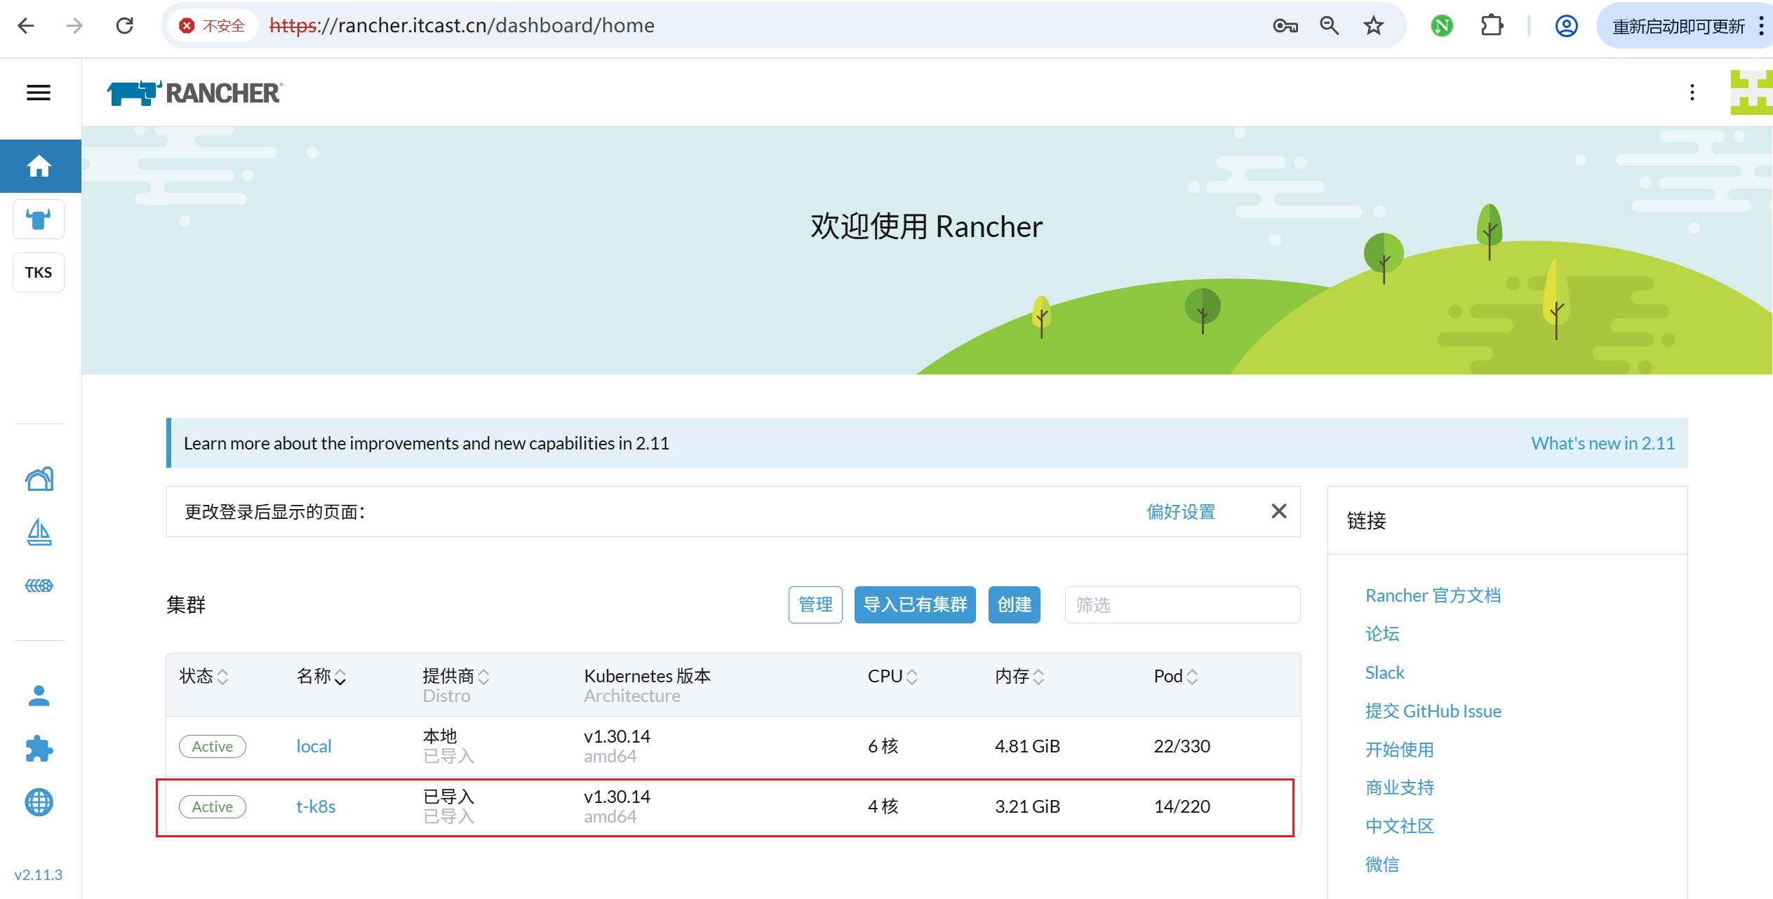Open the 论坛 forum link
Image resolution: width=1773 pixels, height=899 pixels.
click(x=1382, y=634)
